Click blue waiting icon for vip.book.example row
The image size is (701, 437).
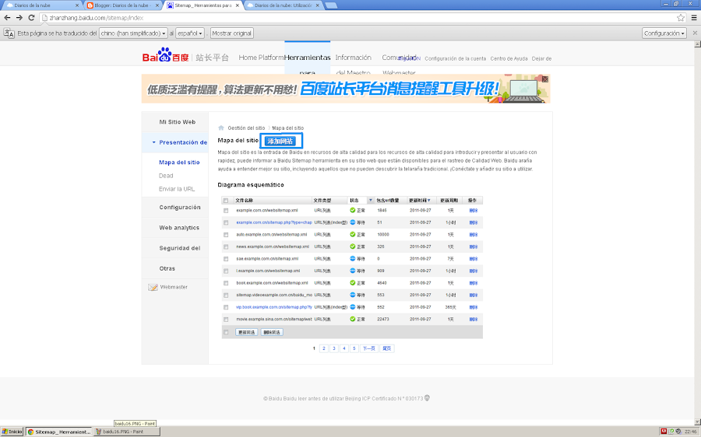tap(352, 306)
